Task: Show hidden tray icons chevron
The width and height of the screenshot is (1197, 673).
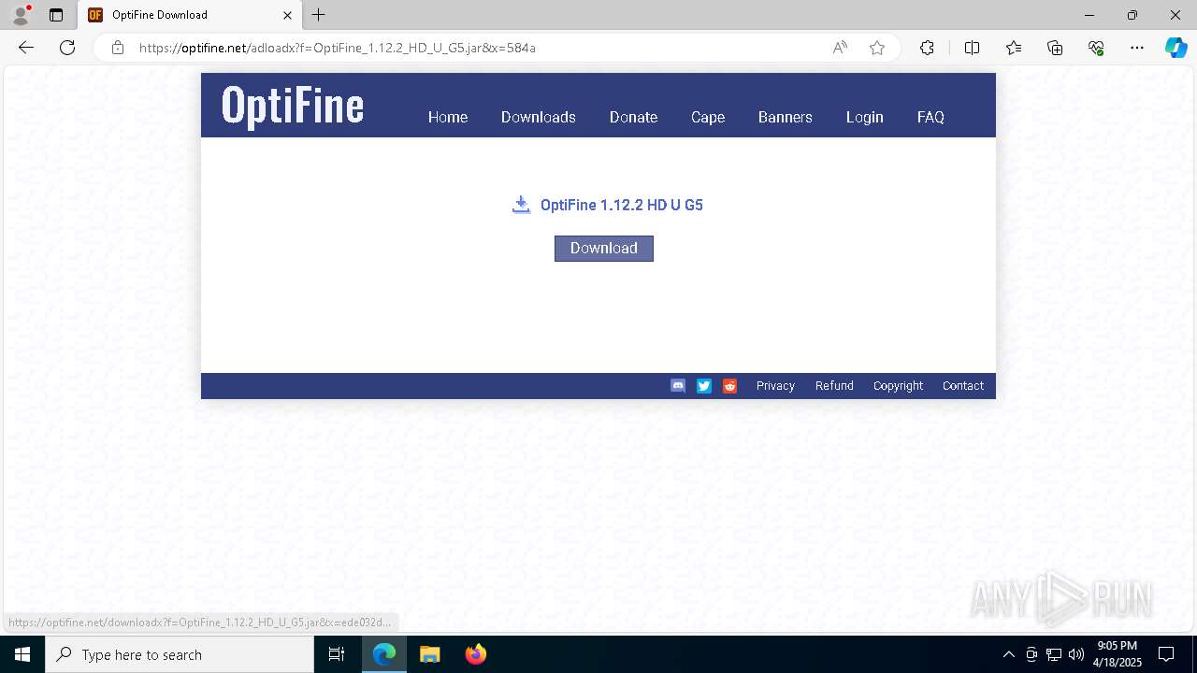Action: tap(1008, 654)
